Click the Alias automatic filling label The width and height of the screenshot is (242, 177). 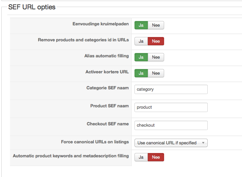(x=107, y=56)
